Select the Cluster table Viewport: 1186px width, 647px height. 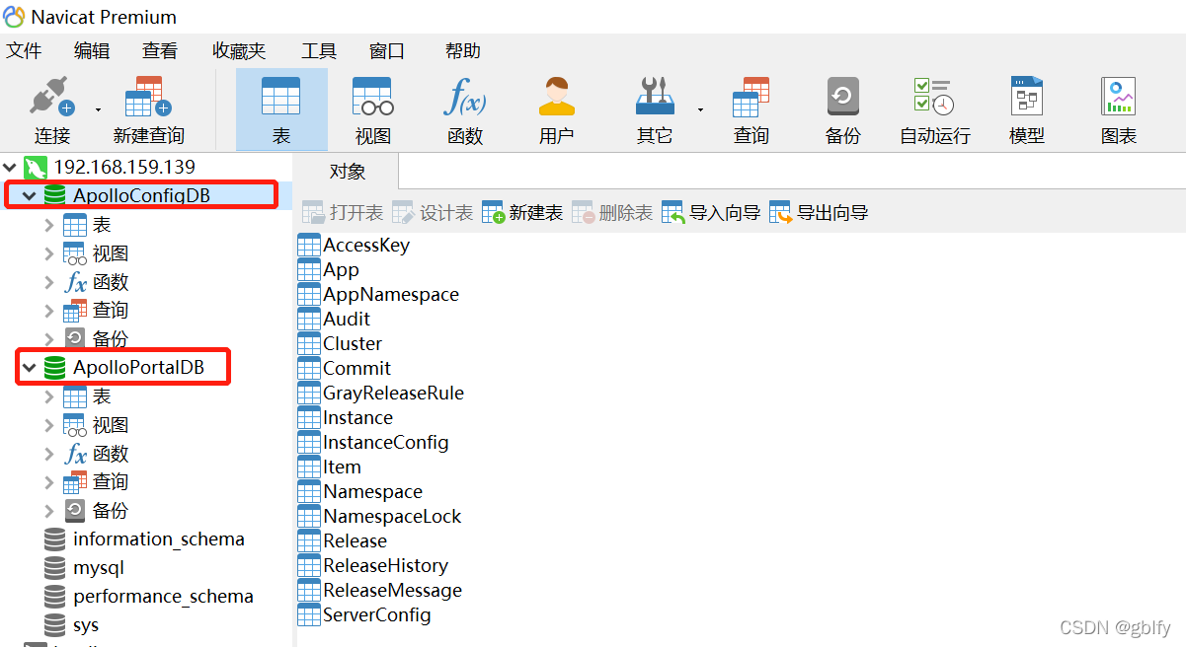(340, 344)
